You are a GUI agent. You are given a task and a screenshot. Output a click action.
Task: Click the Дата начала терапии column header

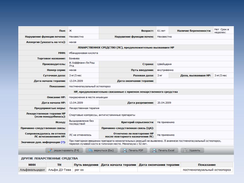(x=119, y=165)
